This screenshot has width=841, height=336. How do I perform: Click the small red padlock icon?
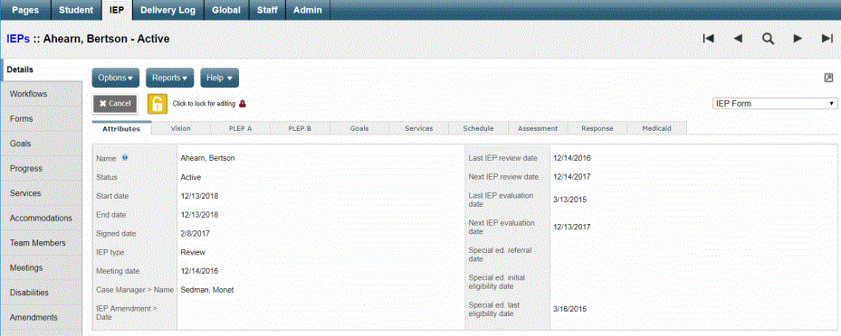click(x=243, y=104)
